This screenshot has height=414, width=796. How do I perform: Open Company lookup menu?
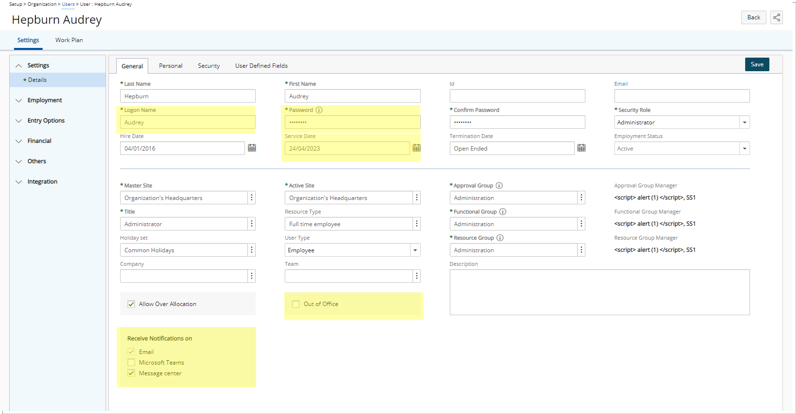(252, 276)
